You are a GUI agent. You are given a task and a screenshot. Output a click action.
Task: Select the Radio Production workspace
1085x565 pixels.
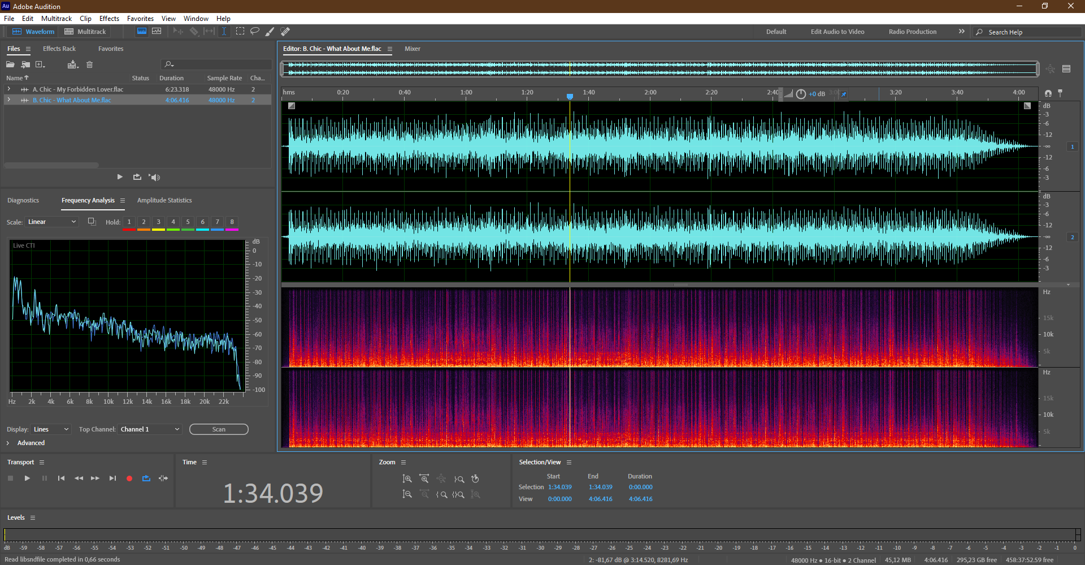pos(913,32)
